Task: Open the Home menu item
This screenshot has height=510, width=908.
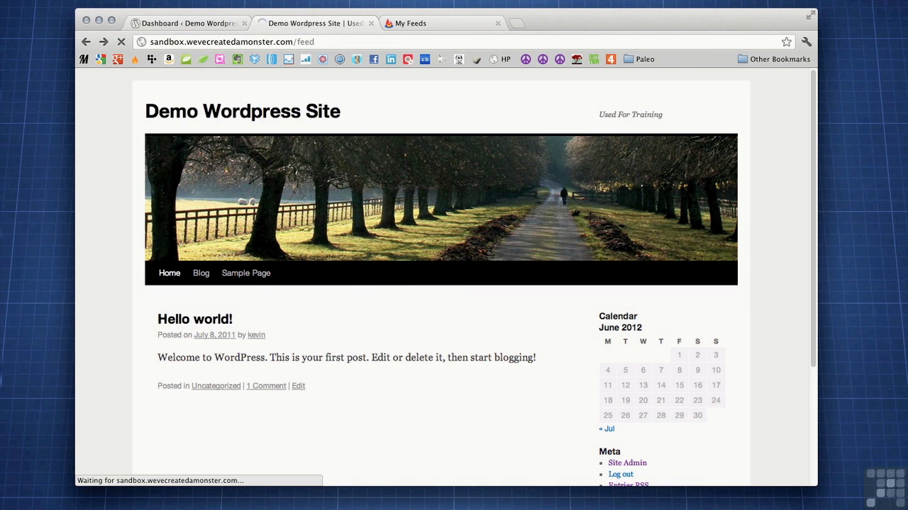Action: pyautogui.click(x=170, y=273)
